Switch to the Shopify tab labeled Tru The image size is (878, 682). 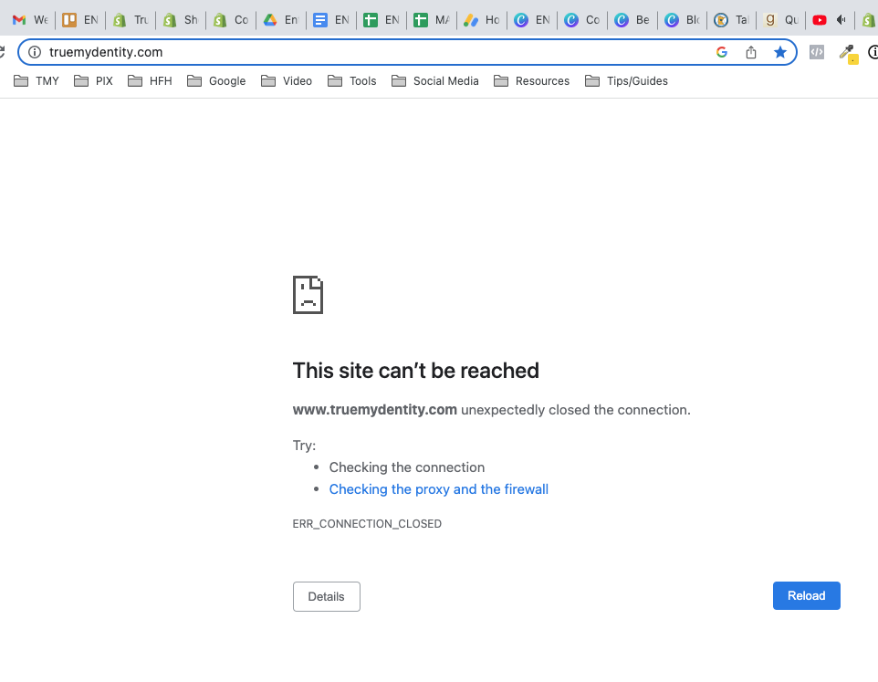pos(131,20)
